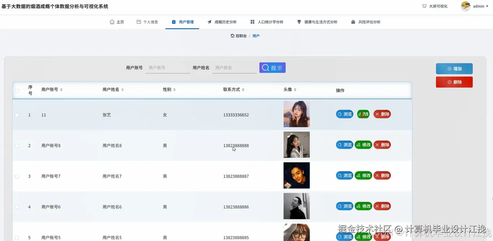Viewport: 493px width, 241px height.
Task: Click the red 删除 batch delete button
Action: pyautogui.click(x=454, y=82)
